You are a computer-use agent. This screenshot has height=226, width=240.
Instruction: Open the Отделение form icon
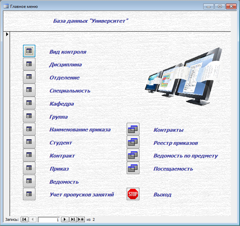click(x=29, y=77)
